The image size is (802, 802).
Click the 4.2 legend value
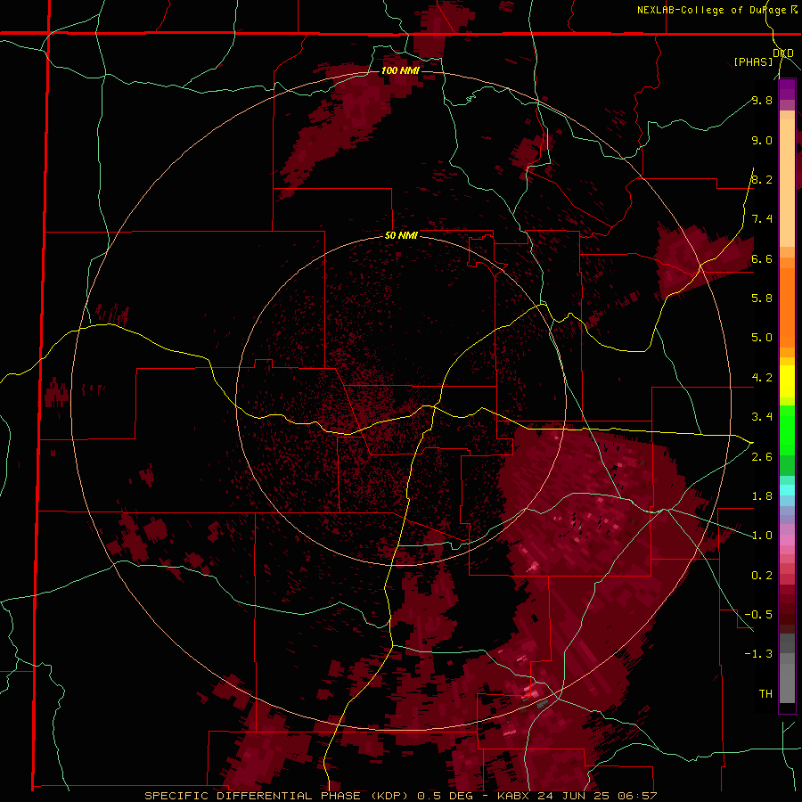click(x=762, y=378)
